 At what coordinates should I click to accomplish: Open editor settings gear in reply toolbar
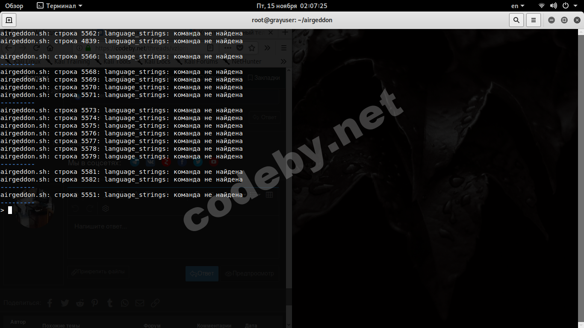[106, 208]
